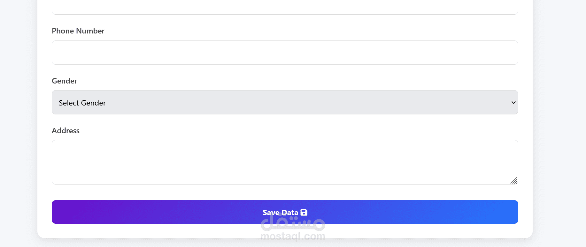
Task: Click inside the Address textarea
Action: pos(285,162)
